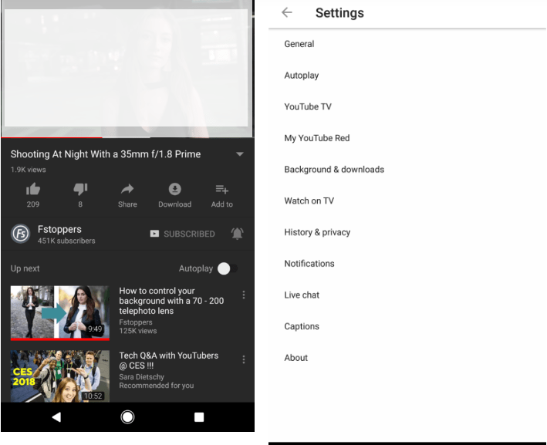Open the Fstoppers channel avatar

pyautogui.click(x=21, y=234)
